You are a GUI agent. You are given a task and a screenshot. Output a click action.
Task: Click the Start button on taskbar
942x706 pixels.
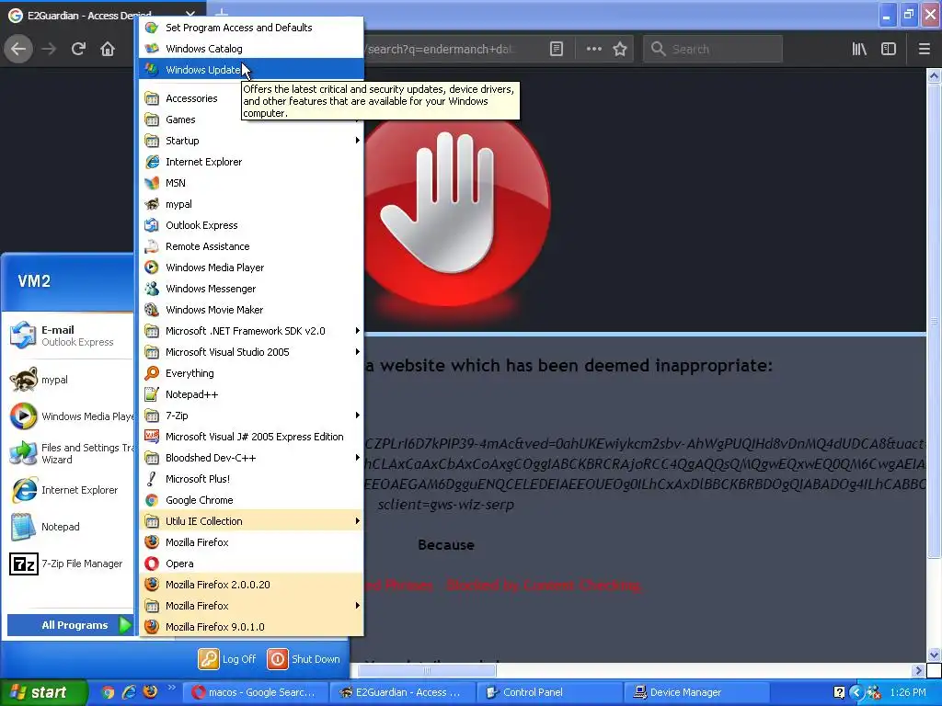click(x=44, y=692)
